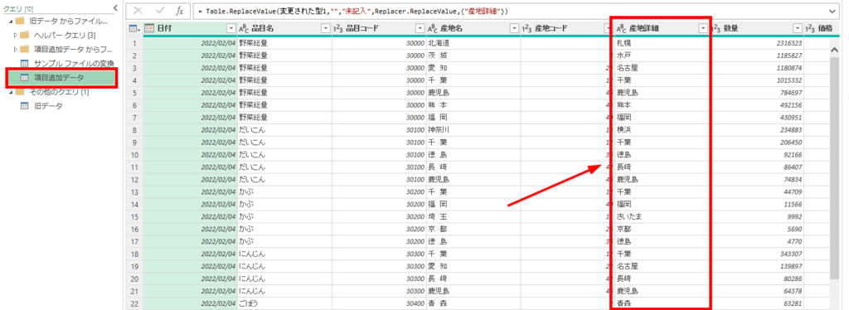The width and height of the screenshot is (849, 310).
Task: Collapse the その他のクエリ [1] group
Action: pos(11,92)
